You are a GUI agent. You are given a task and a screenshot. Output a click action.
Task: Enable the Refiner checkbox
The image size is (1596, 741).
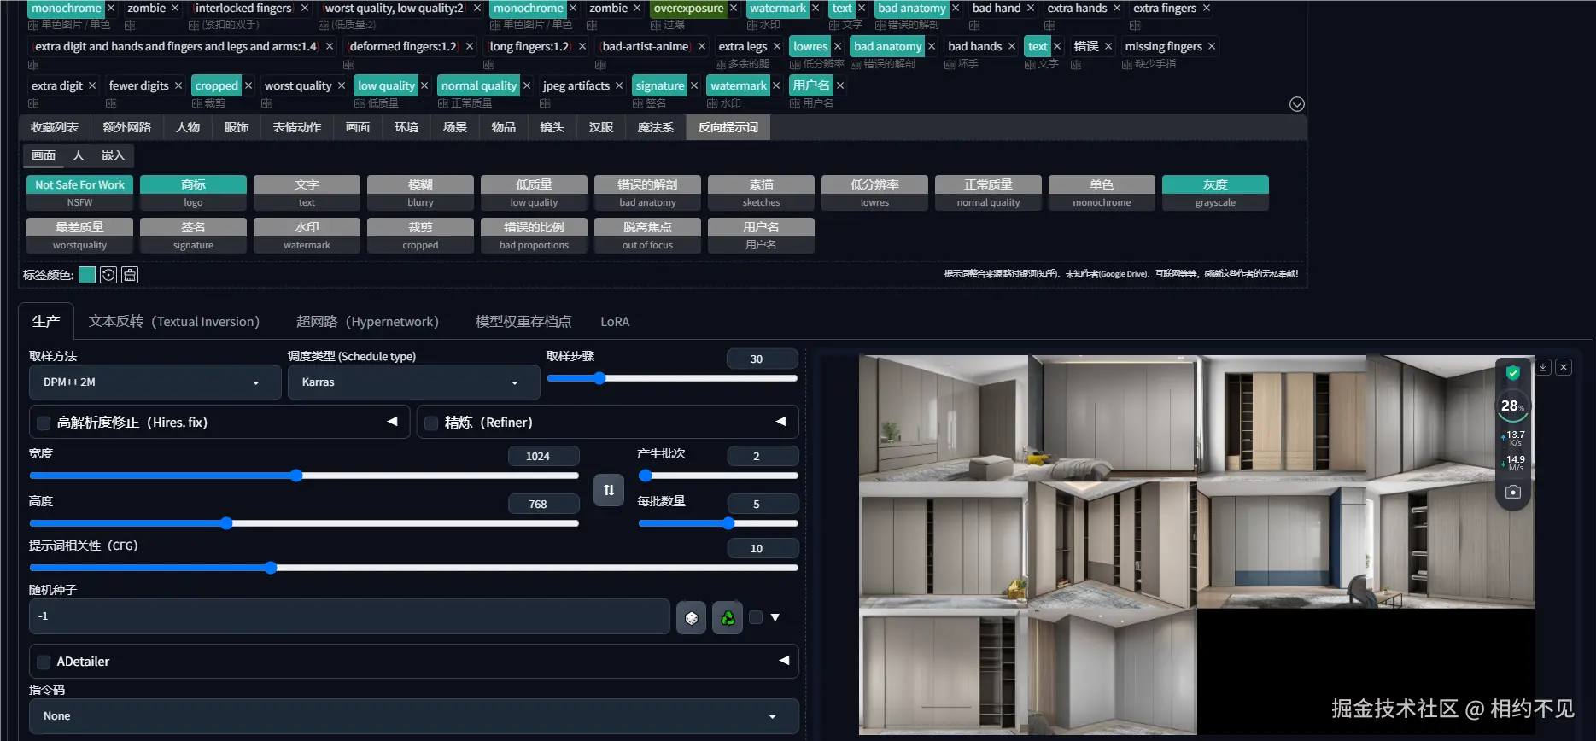tap(431, 423)
